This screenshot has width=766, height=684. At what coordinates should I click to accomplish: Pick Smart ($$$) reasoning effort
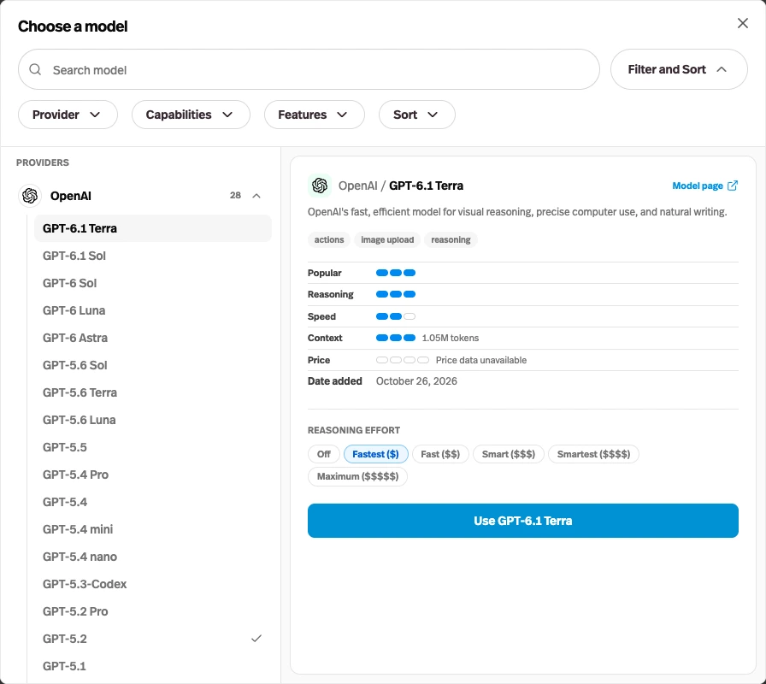(508, 454)
